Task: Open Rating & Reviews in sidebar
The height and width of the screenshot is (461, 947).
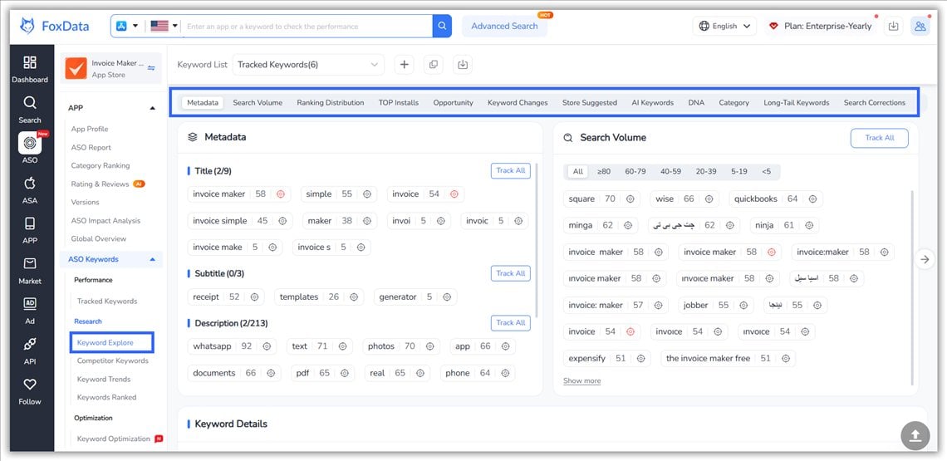Action: point(100,184)
